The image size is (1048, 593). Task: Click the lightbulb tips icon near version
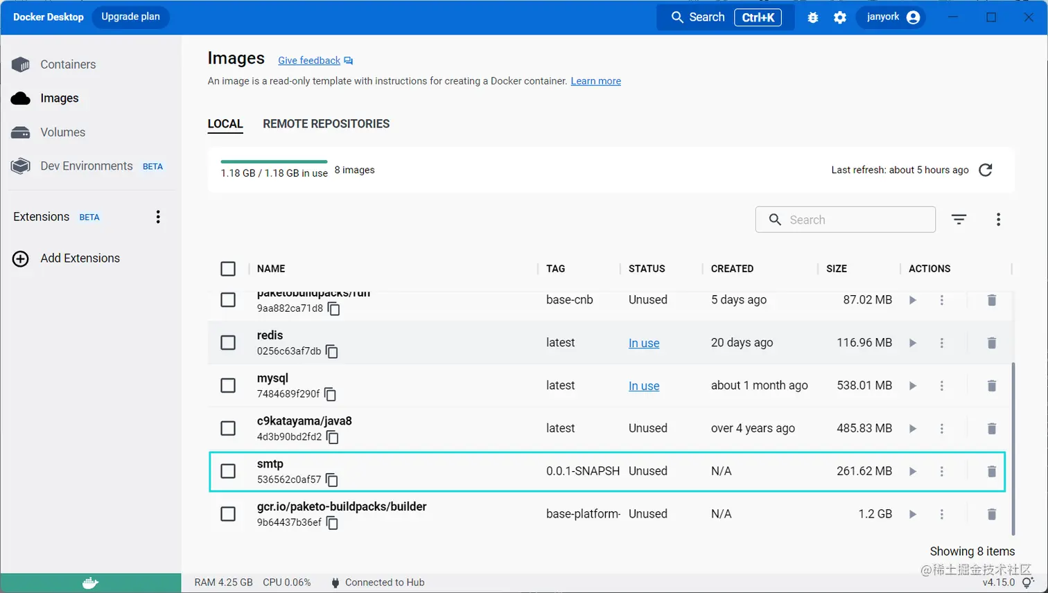1028,583
